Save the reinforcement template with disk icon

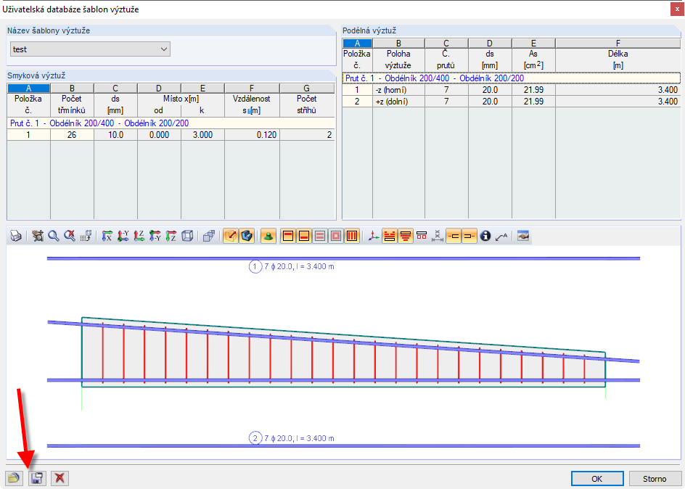[37, 479]
